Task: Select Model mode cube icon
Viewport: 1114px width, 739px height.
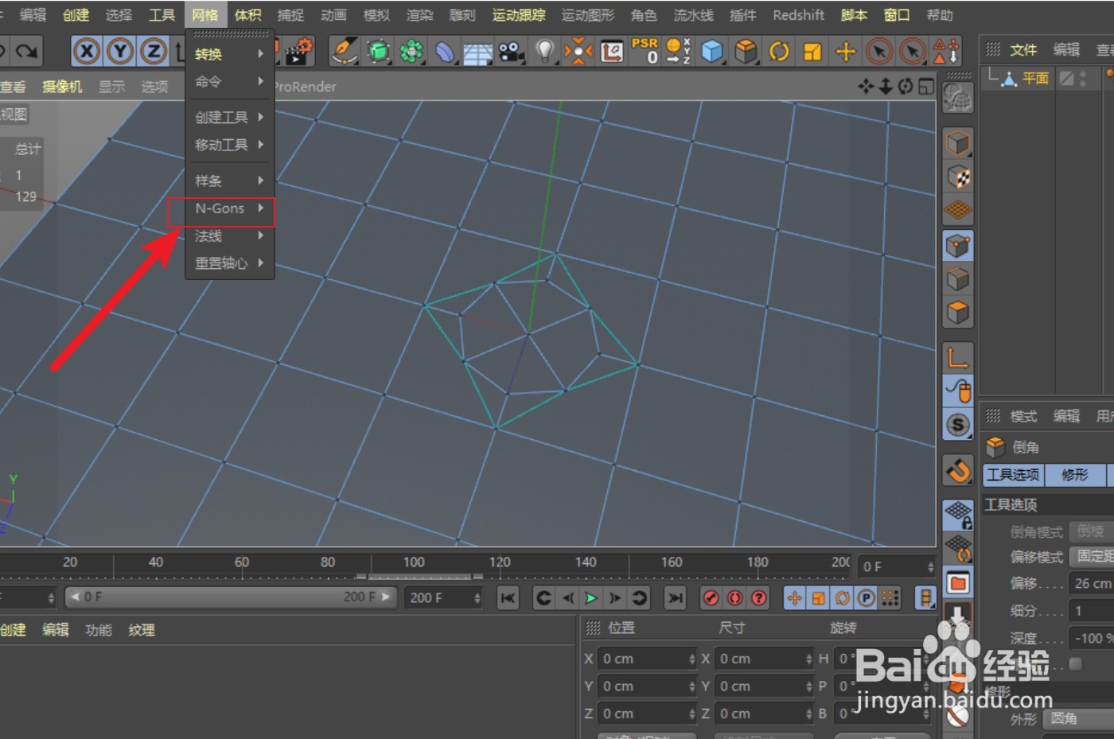Action: pos(958,144)
